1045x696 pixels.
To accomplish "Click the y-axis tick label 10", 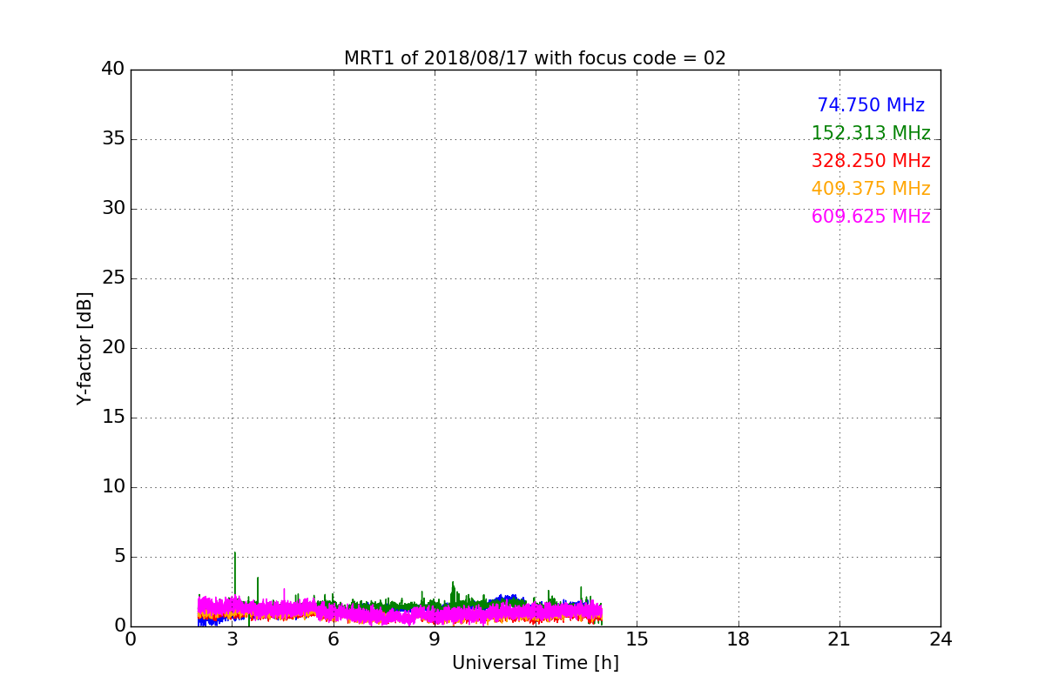I will click(113, 487).
